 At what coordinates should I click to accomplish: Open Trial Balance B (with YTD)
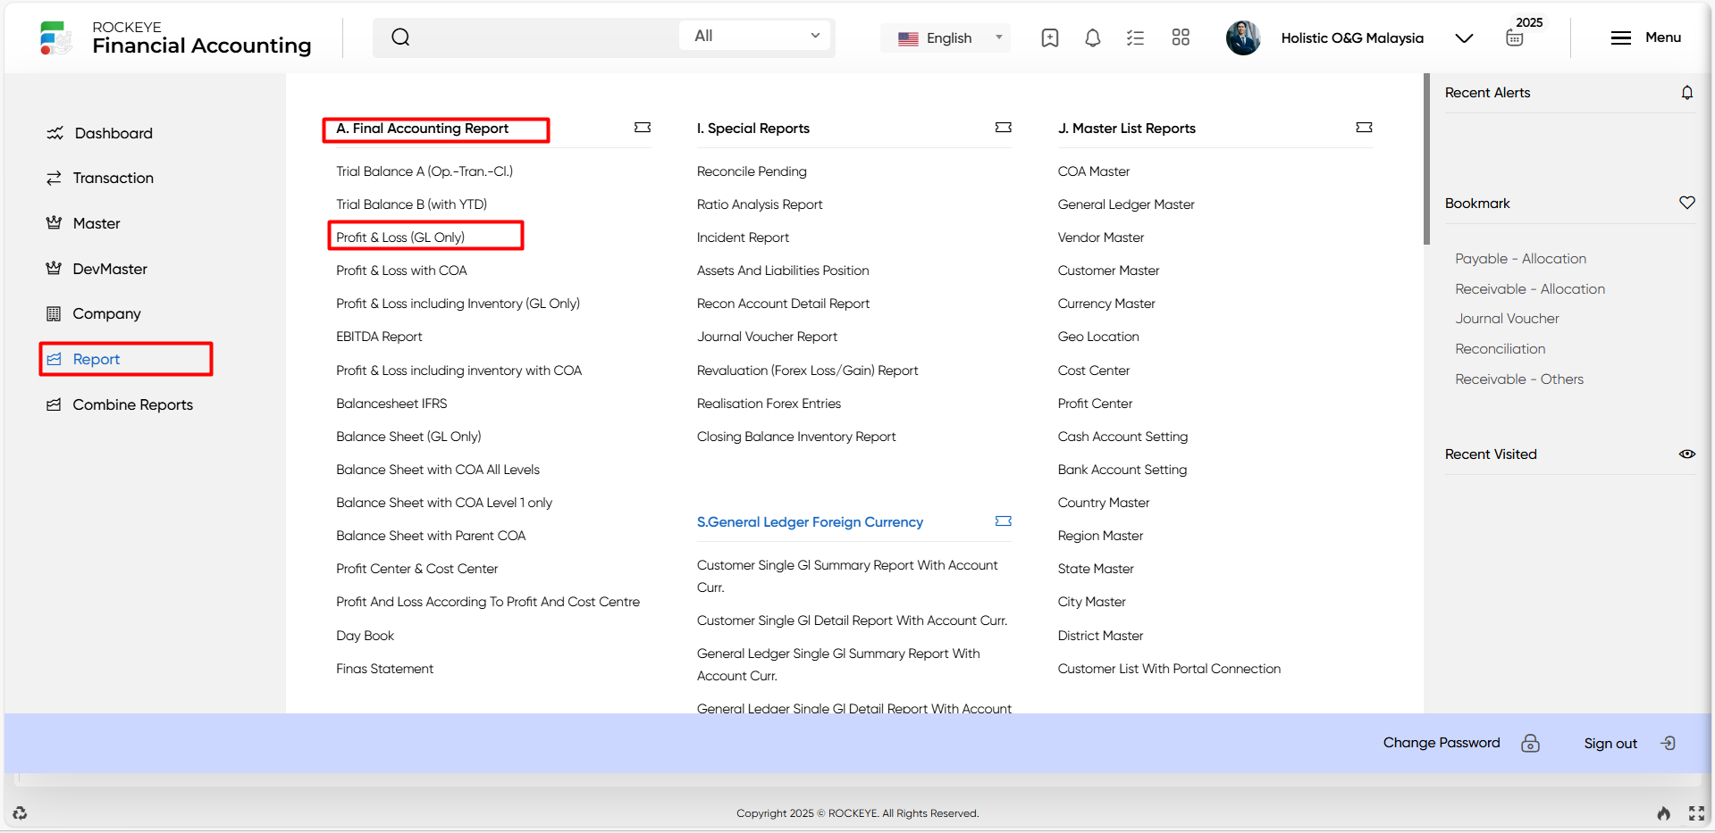(x=411, y=204)
